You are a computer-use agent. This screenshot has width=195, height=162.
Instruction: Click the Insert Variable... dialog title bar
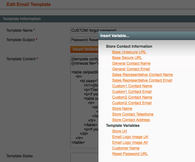pyautogui.click(x=147, y=36)
